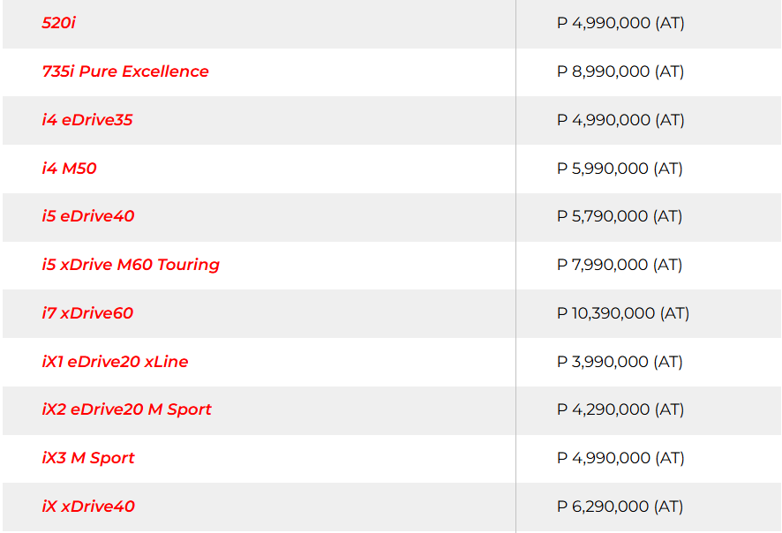Open the i5 eDrive40 link
The width and height of the screenshot is (782, 533).
pos(88,216)
